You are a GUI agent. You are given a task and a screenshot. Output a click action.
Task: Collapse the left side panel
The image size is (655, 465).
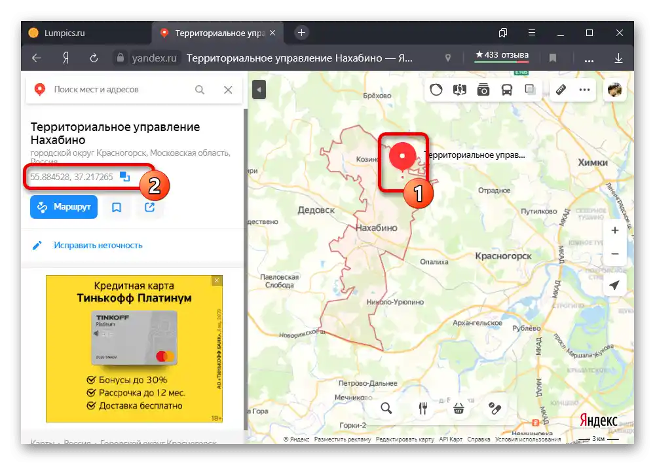[259, 90]
